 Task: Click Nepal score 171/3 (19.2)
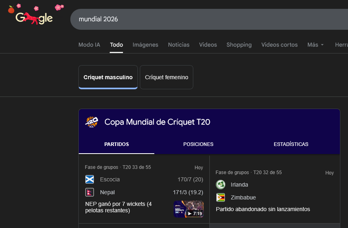(x=188, y=192)
